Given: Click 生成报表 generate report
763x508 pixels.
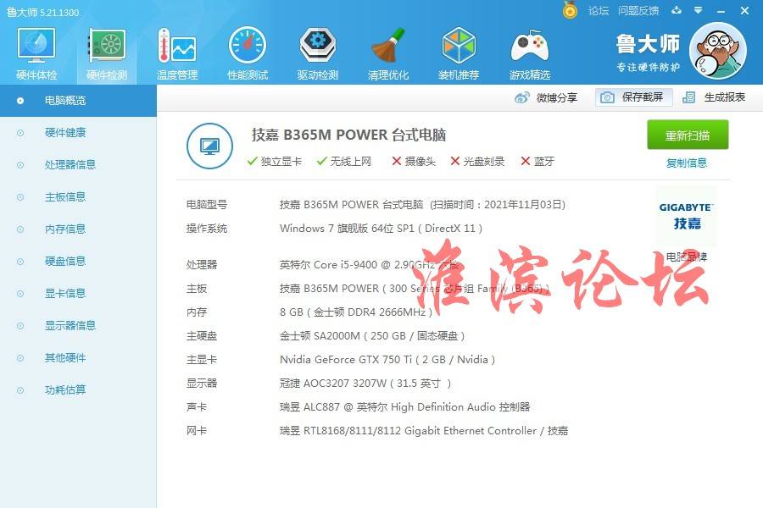Looking at the screenshot, I should 714,97.
